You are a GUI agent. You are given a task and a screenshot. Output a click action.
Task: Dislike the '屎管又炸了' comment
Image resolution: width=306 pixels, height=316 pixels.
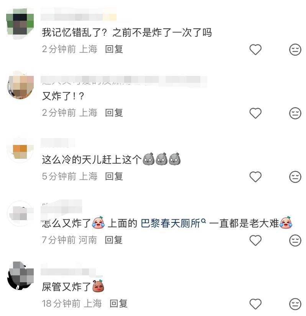point(295,304)
